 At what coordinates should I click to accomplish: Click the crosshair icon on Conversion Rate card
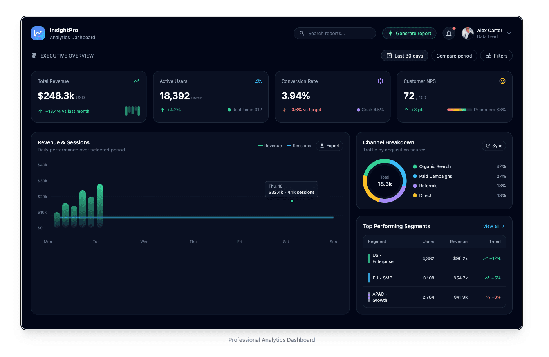pos(380,81)
